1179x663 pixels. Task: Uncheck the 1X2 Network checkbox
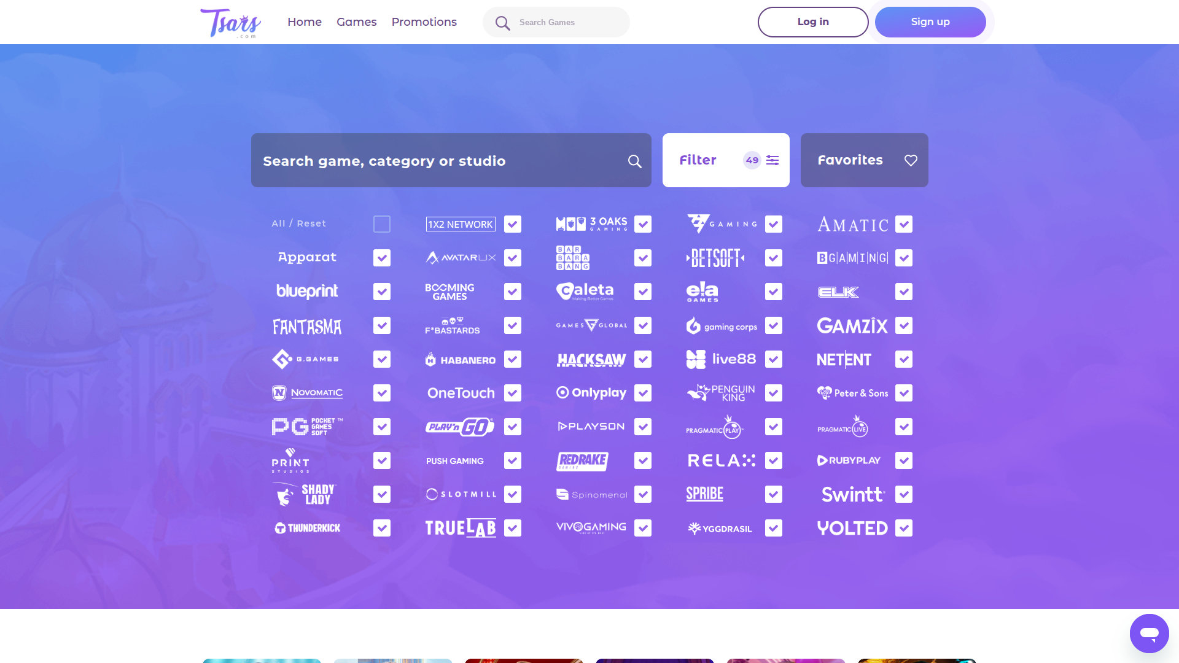[x=512, y=224]
